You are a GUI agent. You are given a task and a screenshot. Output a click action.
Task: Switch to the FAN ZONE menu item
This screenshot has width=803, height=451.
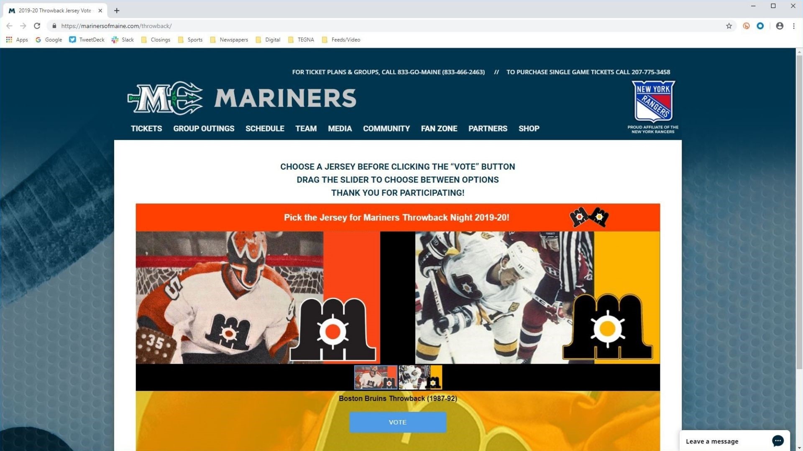tap(439, 129)
